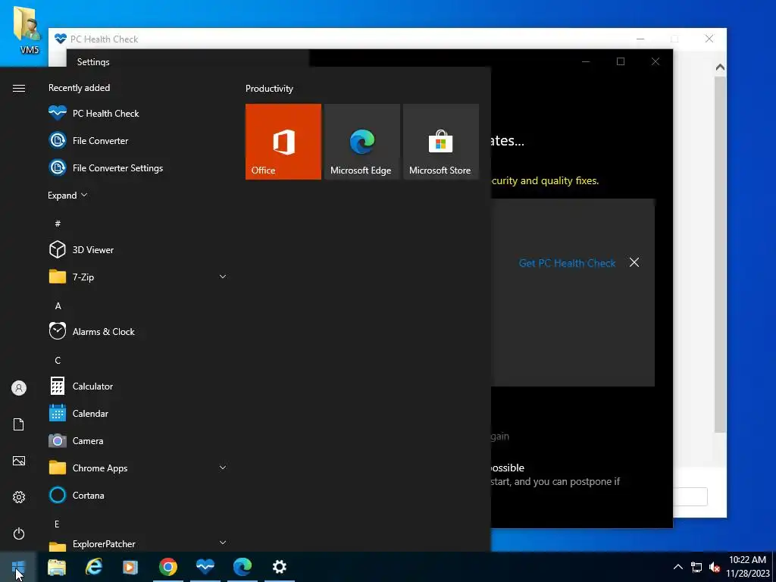The image size is (776, 582).
Task: Click the Windows Start button
Action: [x=18, y=567]
